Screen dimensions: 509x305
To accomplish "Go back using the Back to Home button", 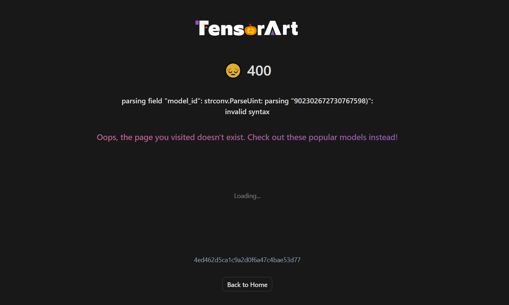I will click(247, 284).
